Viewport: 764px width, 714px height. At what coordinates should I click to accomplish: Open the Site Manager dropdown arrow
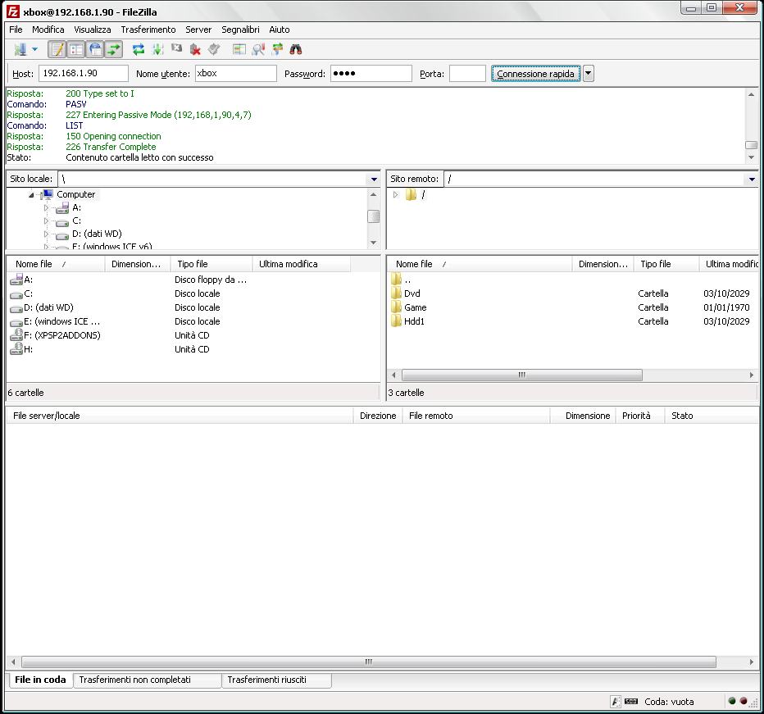pyautogui.click(x=34, y=49)
